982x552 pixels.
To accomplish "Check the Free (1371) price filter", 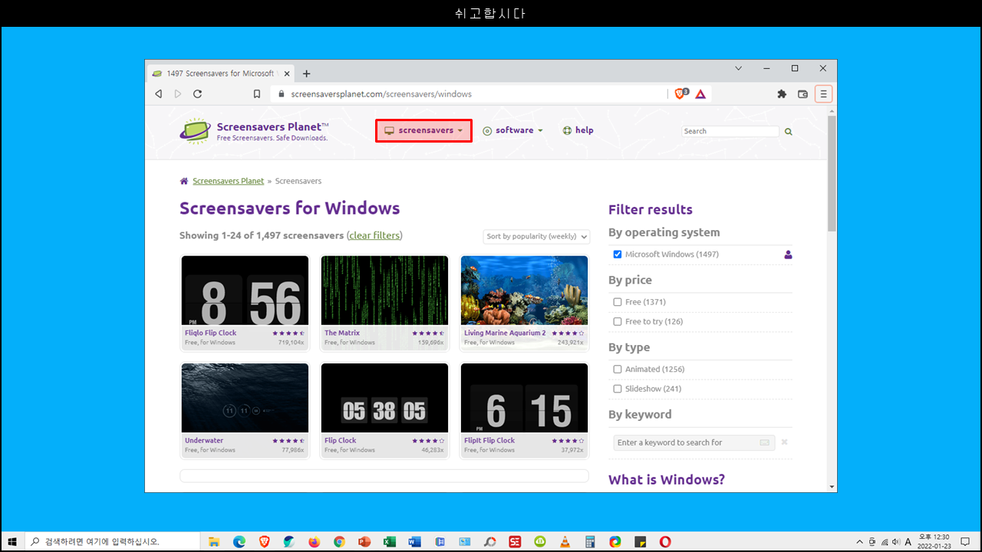I will (x=618, y=302).
